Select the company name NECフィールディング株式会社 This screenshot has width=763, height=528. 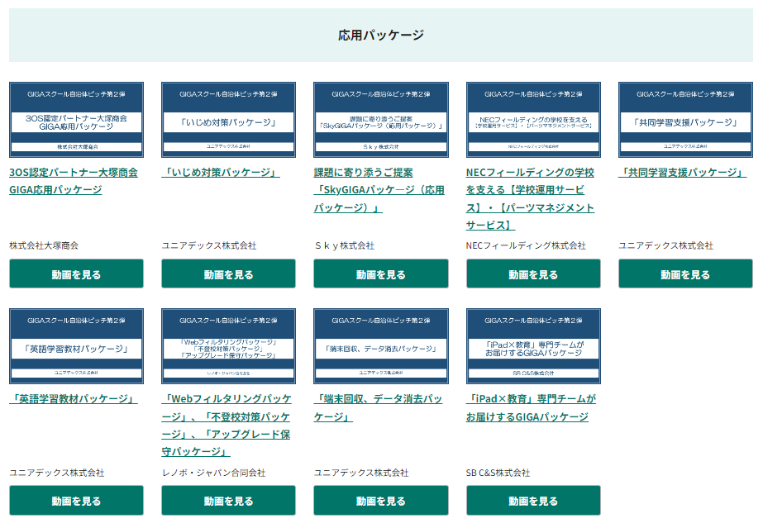526,245
